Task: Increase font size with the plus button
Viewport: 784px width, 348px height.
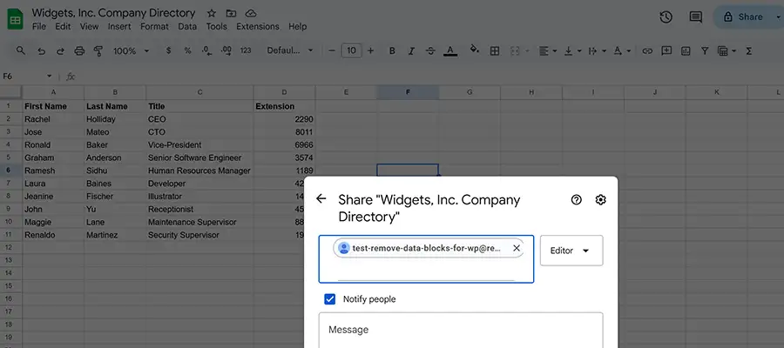Action: click(x=370, y=50)
